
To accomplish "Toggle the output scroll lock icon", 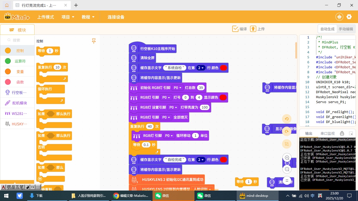I will click(x=342, y=133).
